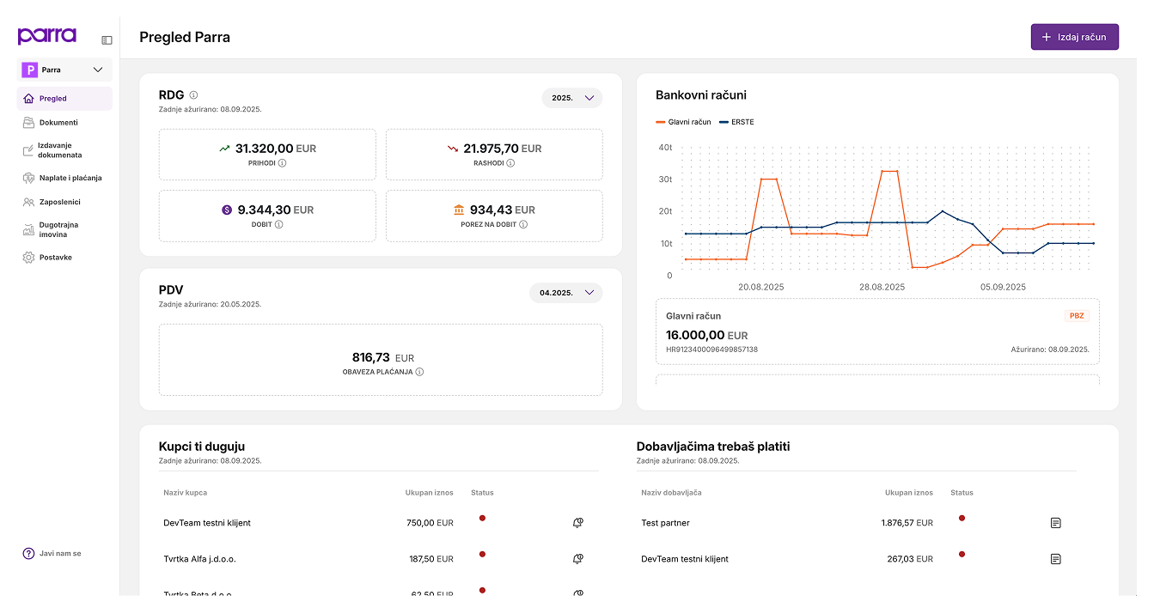The width and height of the screenshot is (1154, 596).
Task: Open Dokumenti in the sidebar
Action: 58,123
